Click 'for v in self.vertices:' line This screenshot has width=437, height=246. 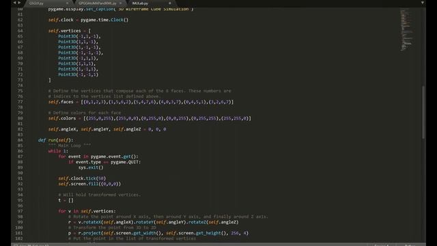pos(87,211)
